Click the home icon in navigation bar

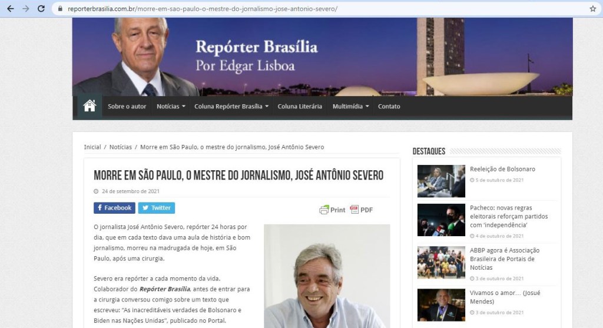click(90, 107)
